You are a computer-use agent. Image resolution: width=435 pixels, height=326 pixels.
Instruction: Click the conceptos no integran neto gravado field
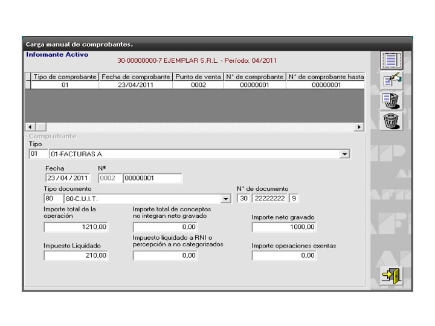(x=165, y=227)
